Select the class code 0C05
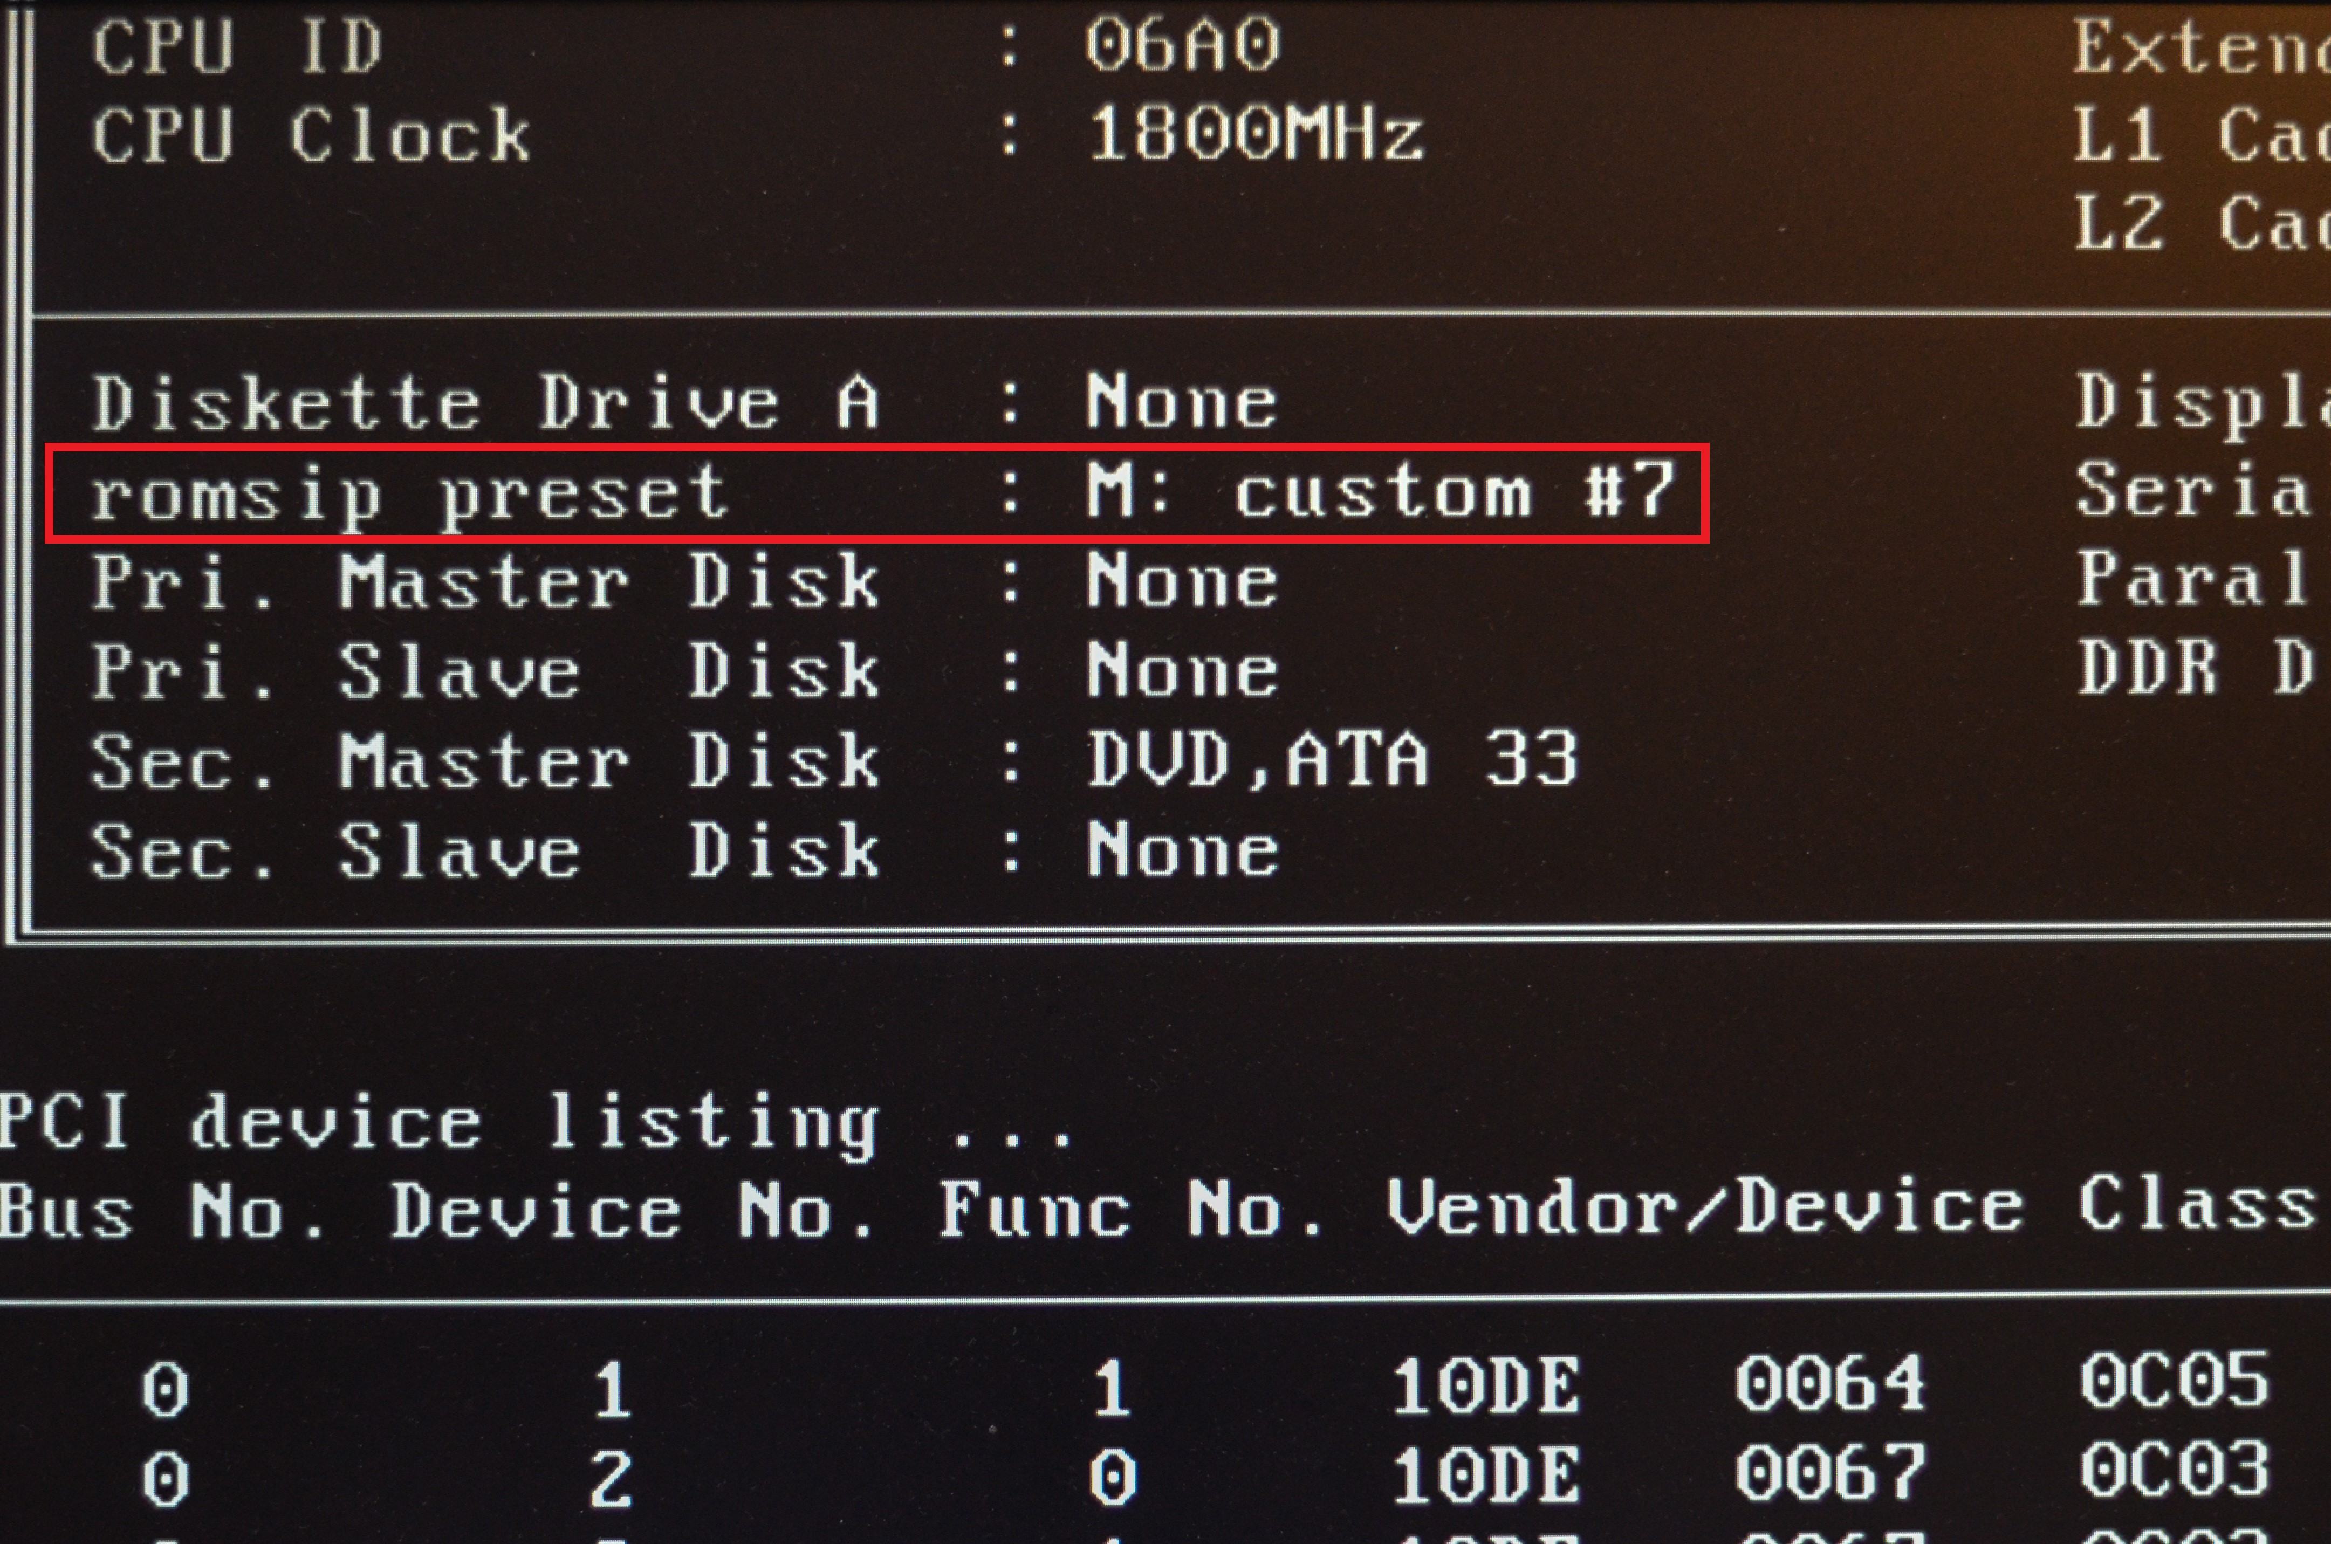Screen dimensions: 2331x1544 (2174, 1381)
